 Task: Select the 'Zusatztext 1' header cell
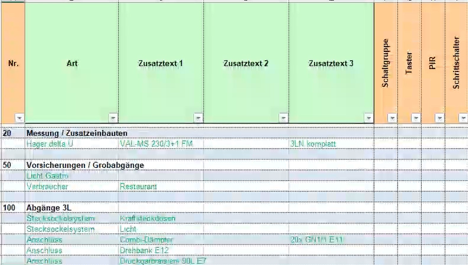(x=160, y=63)
